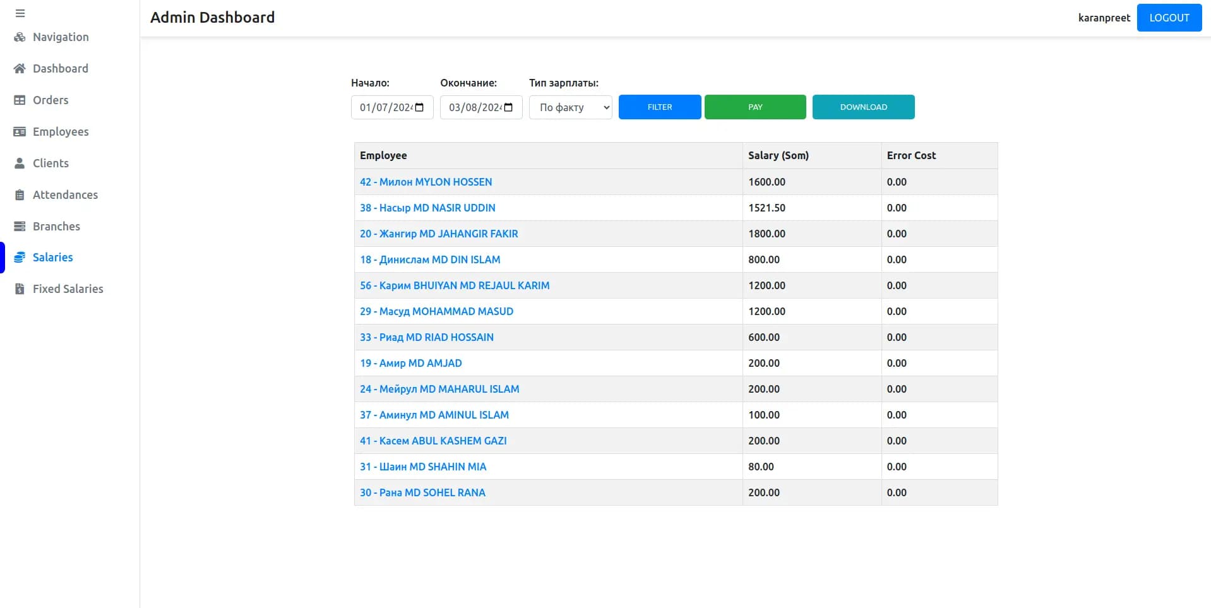Image resolution: width=1211 pixels, height=608 pixels.
Task: Open employee 24 MD MAHARUL ISLAM link
Action: pos(439,389)
